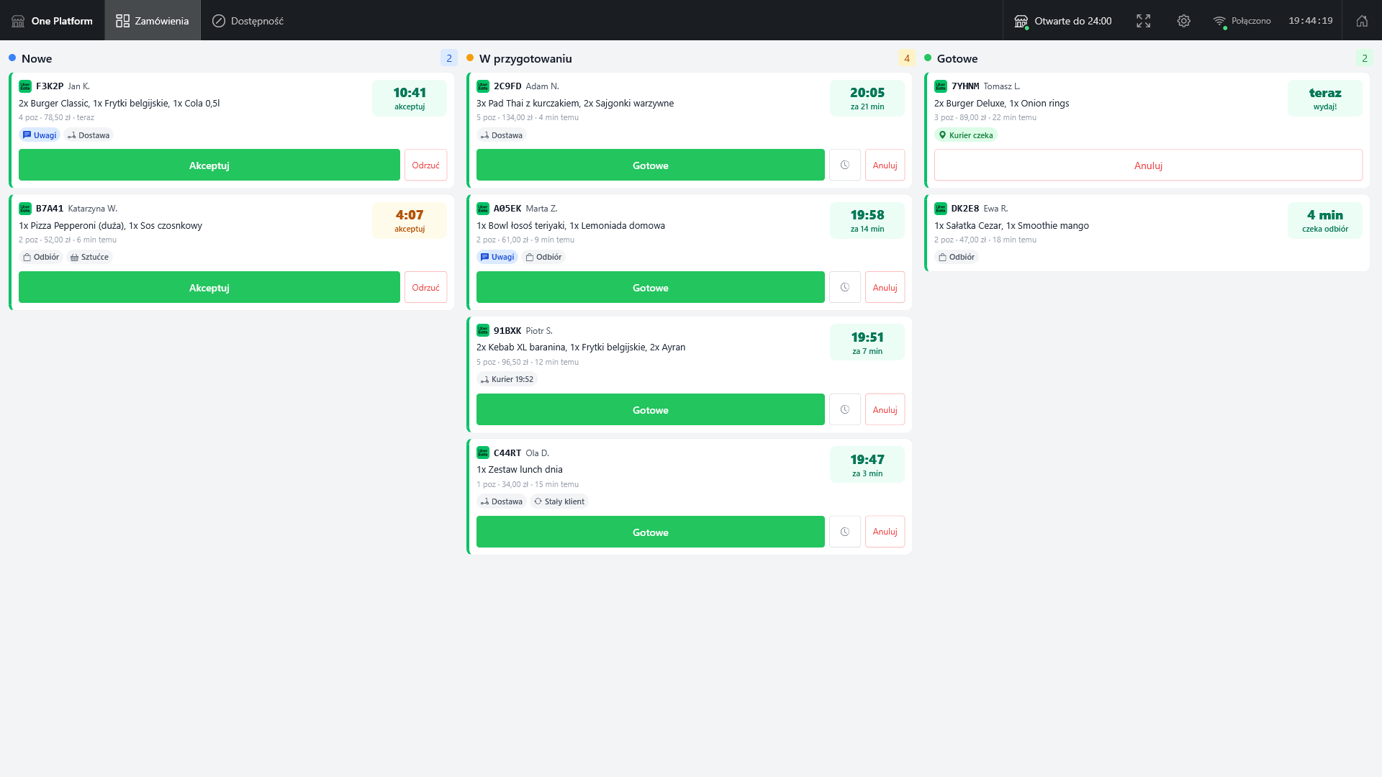Click the 4:07 akceptuj timer on B7A41
Viewport: 1382px width, 777px height.
(410, 220)
